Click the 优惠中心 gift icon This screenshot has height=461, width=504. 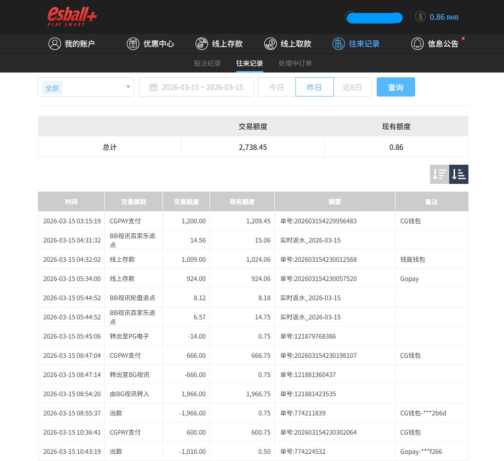(x=133, y=43)
